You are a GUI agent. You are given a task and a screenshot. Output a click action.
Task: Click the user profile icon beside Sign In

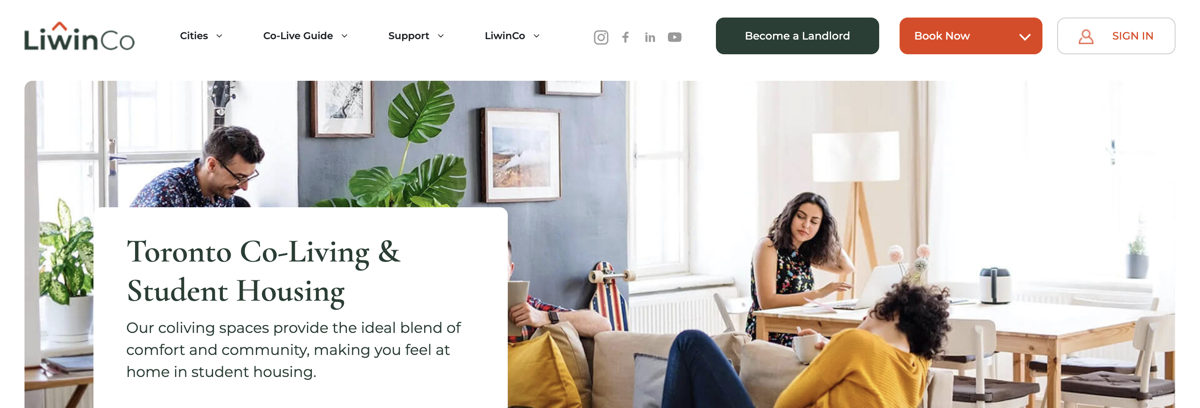point(1086,36)
